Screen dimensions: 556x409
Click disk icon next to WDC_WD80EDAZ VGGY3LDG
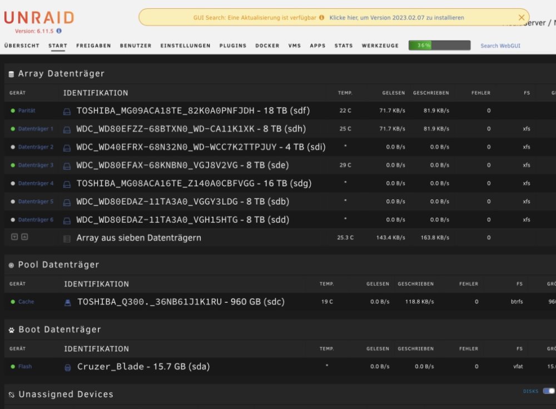point(67,202)
